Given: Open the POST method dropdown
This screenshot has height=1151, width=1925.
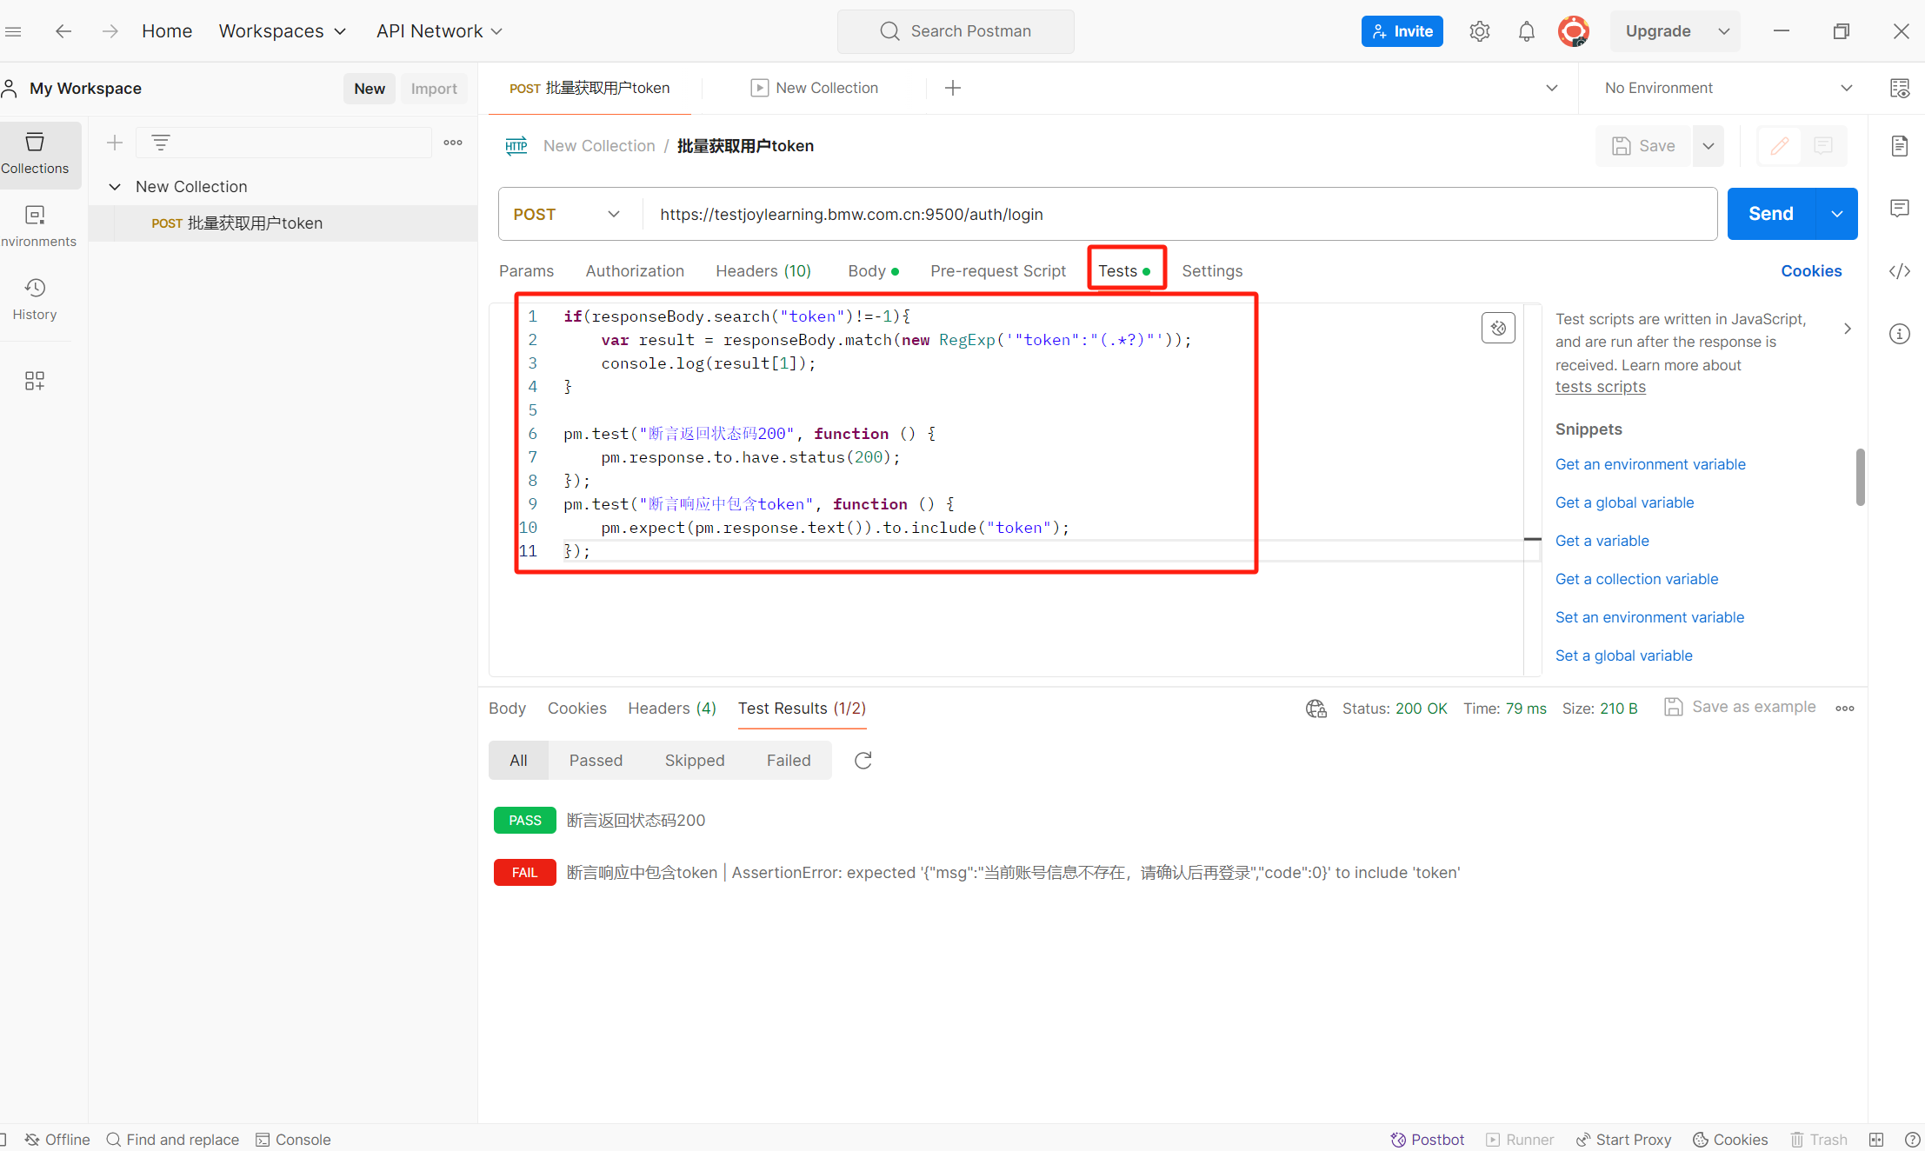Looking at the screenshot, I should 567,214.
